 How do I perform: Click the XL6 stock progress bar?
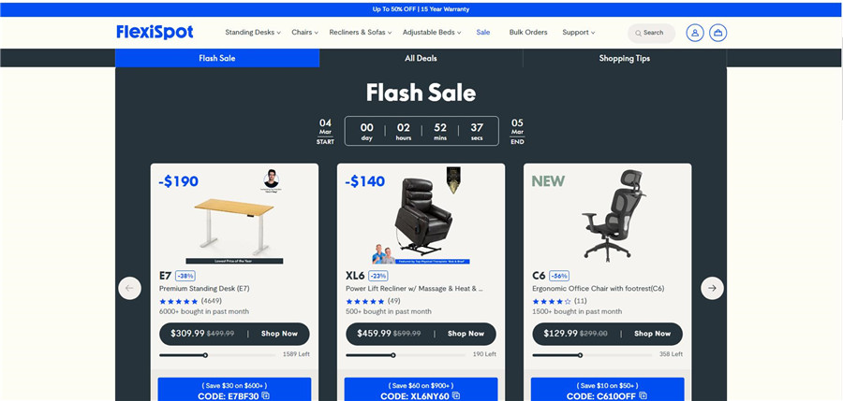pos(406,355)
